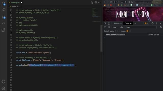This screenshot has width=163, height=91.
Task: Click the Open Changes compare icon in the editor toolbar
Action: [92, 3]
